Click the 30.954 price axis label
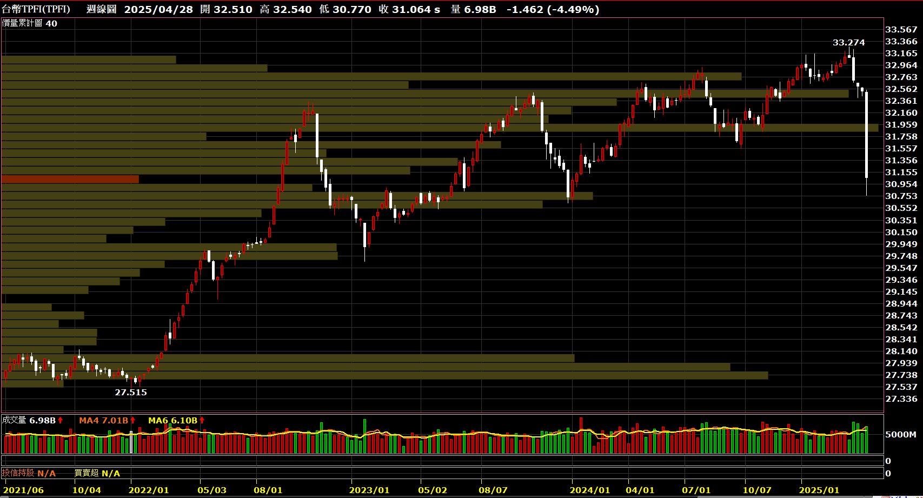 [x=901, y=184]
